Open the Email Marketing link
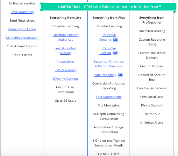This screenshot has width=178, height=156. pyautogui.click(x=22, y=12)
